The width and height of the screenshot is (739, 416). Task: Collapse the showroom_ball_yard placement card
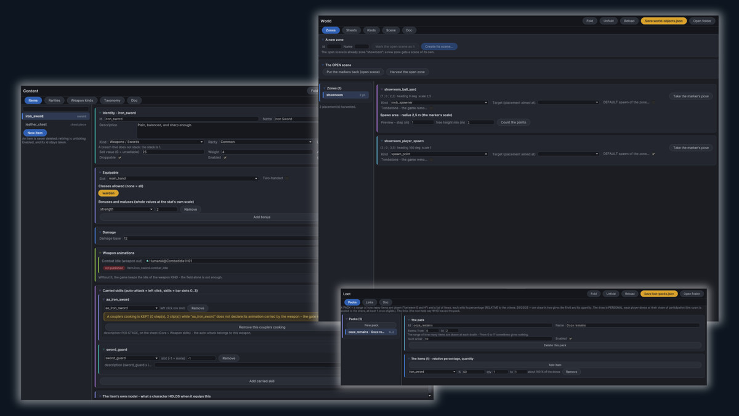coord(382,89)
